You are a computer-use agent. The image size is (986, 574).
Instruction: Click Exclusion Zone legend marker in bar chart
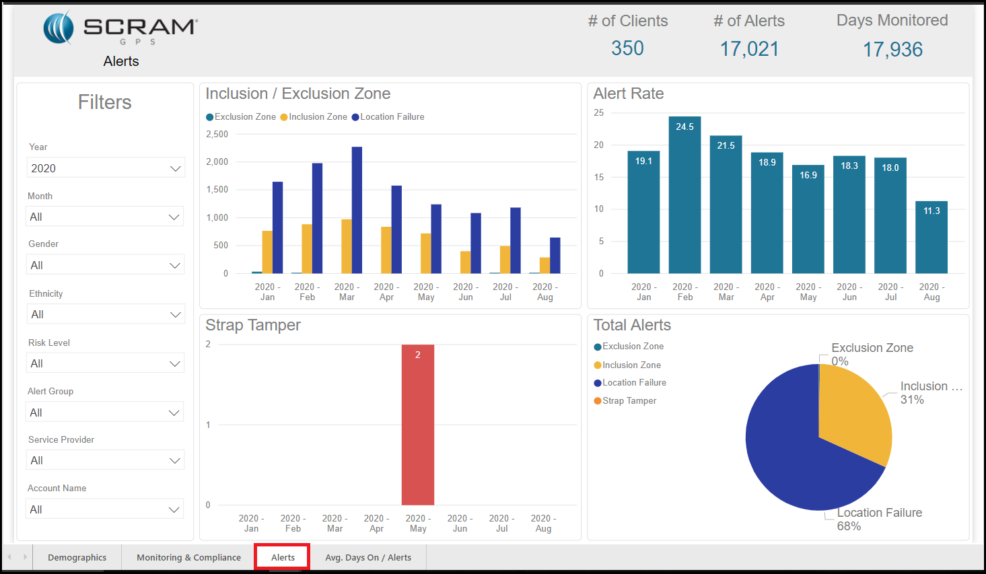[x=209, y=117]
